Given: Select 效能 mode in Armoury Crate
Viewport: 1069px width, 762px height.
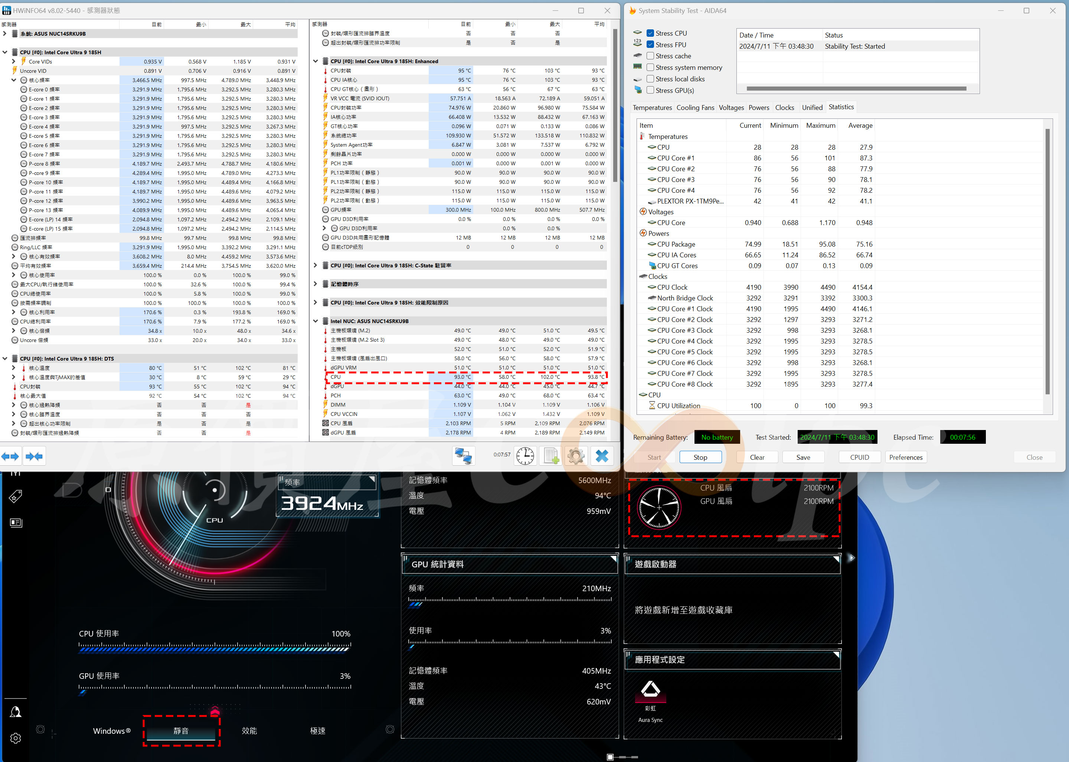Looking at the screenshot, I should click(249, 730).
